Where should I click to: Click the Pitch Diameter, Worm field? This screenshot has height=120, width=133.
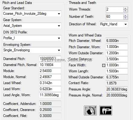click(x=117, y=47)
